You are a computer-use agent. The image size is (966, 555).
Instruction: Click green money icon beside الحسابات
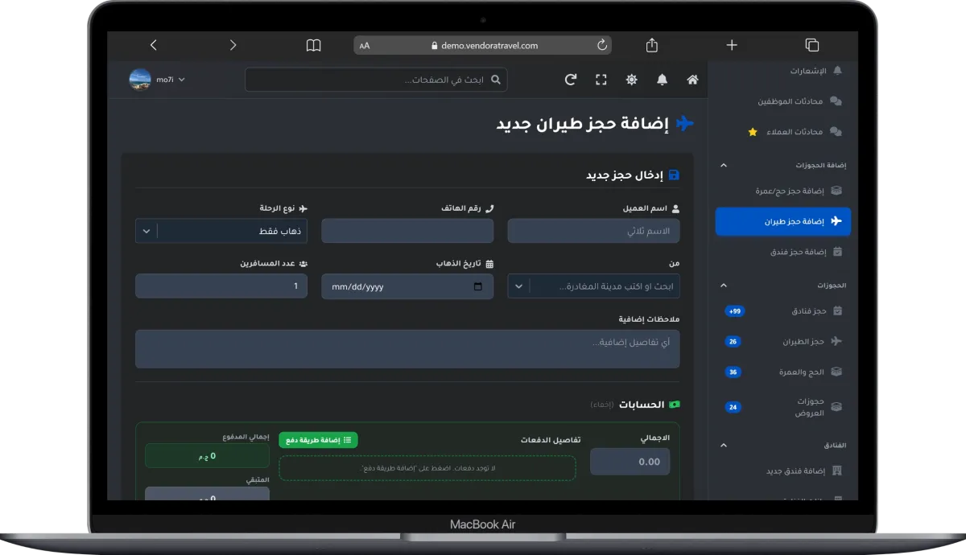(x=675, y=405)
